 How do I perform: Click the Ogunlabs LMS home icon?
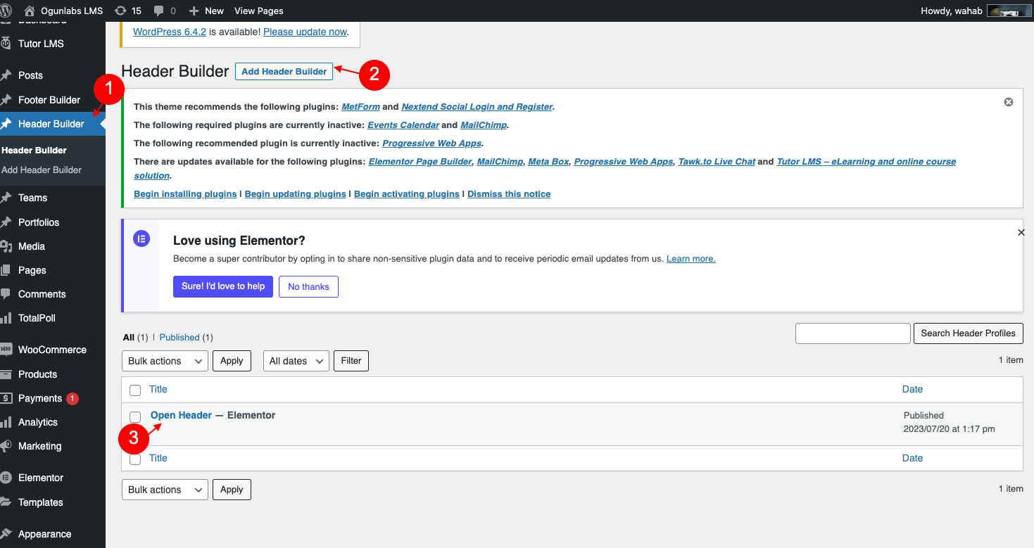[30, 11]
